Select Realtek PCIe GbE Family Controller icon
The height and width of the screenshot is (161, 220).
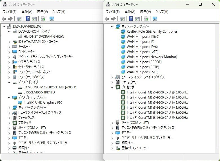pyautogui.click(x=123, y=32)
